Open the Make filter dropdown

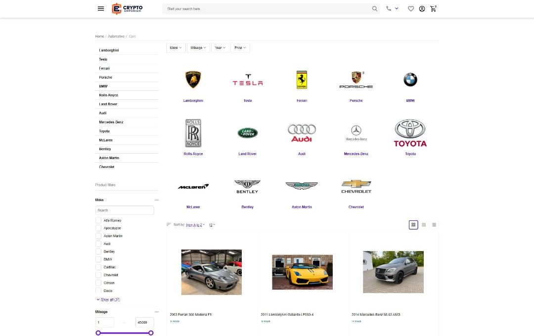point(176,47)
